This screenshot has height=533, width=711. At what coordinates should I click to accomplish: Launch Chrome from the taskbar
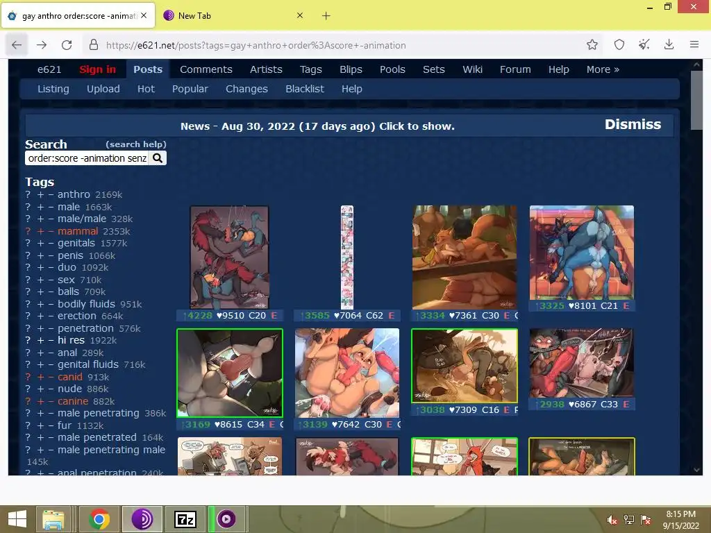[100, 519]
